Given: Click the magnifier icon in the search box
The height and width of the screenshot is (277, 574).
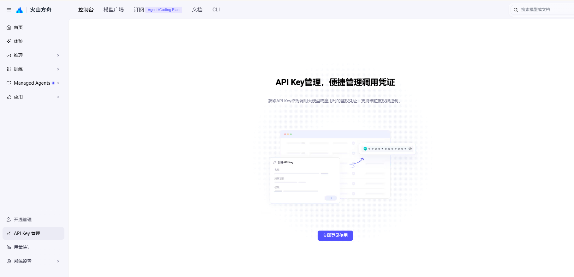Looking at the screenshot, I should click(516, 10).
